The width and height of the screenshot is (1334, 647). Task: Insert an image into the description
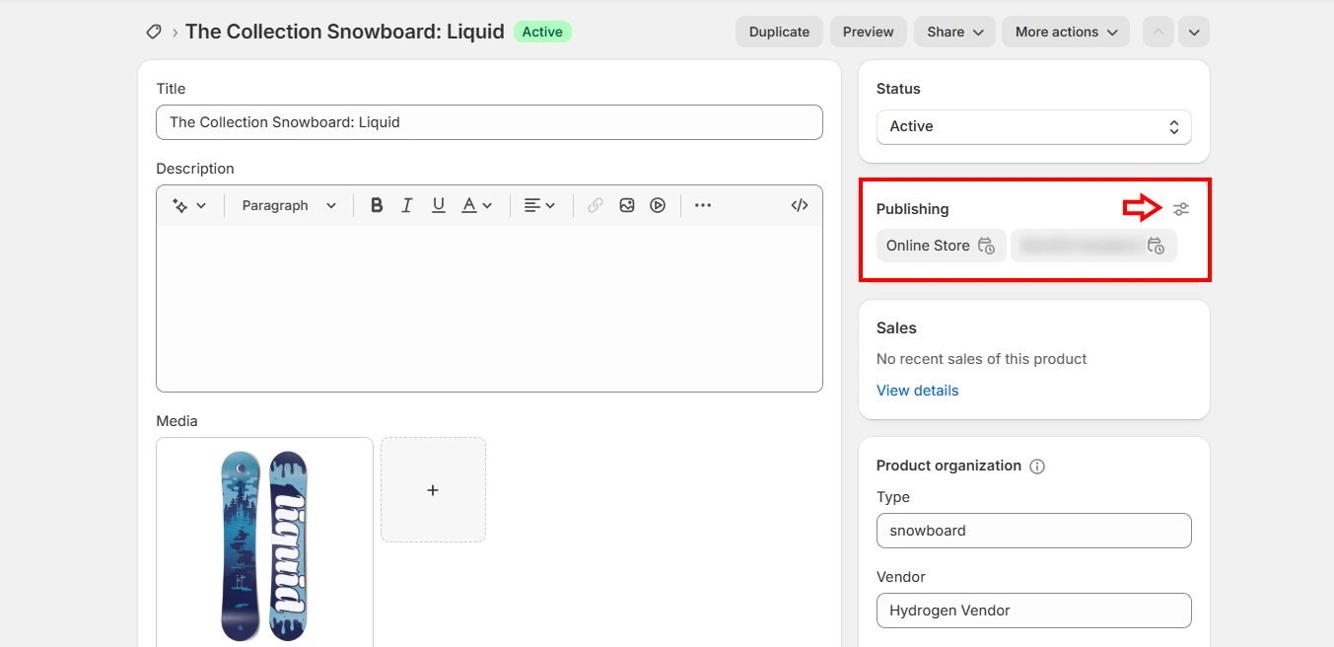[x=626, y=205]
